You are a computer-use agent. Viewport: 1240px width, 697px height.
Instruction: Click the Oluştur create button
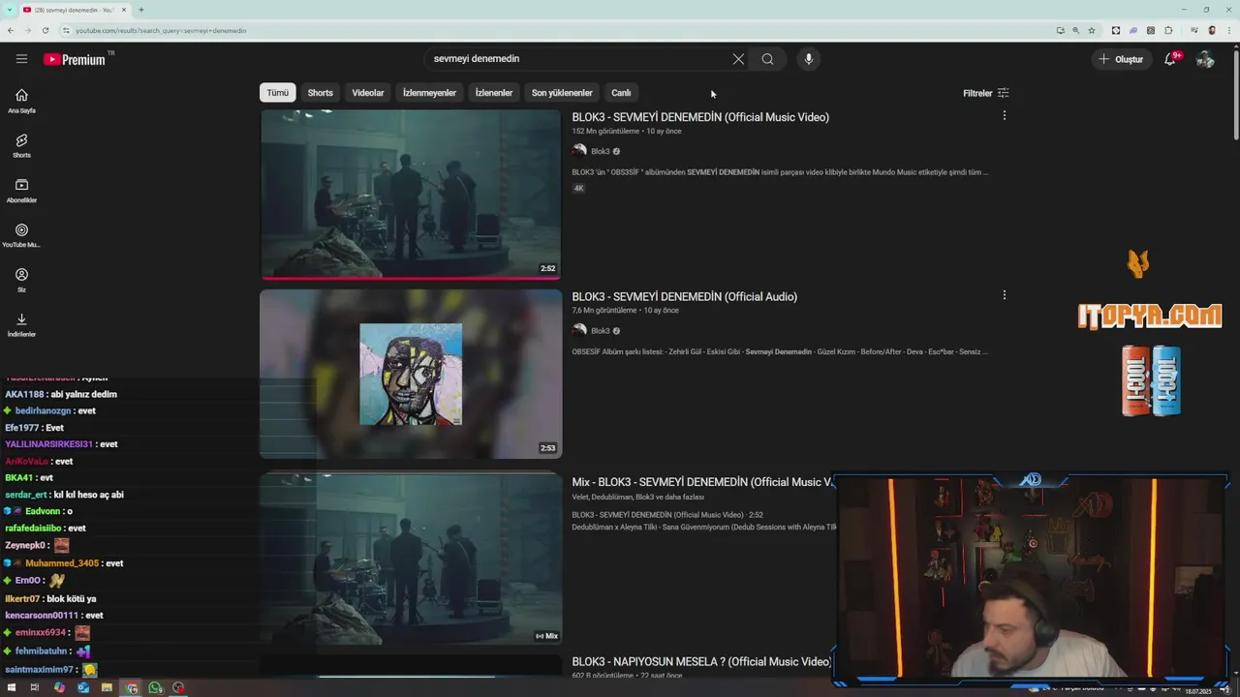coord(1121,59)
